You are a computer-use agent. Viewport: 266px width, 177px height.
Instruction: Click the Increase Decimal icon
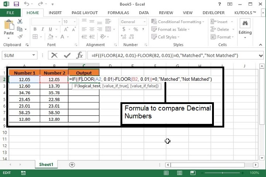(x=123, y=37)
